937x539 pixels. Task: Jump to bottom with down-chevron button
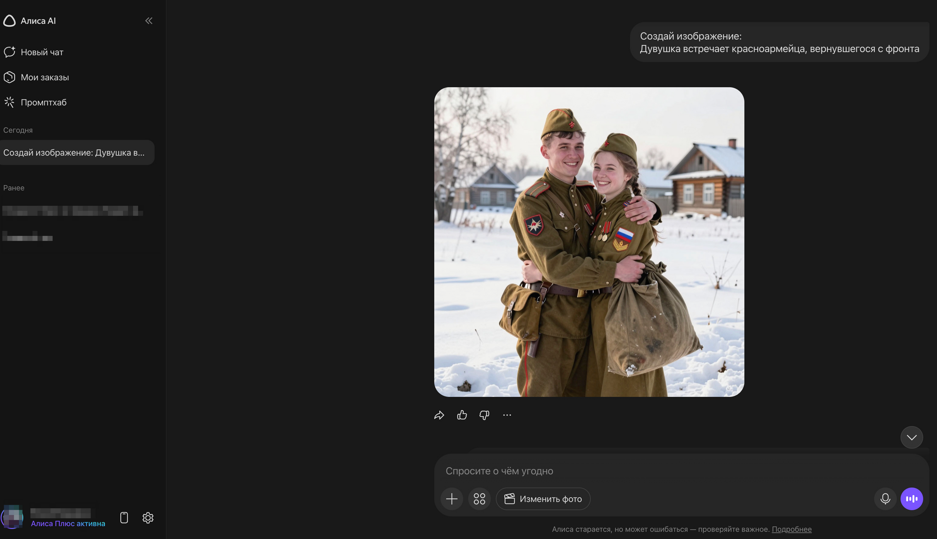[911, 437]
